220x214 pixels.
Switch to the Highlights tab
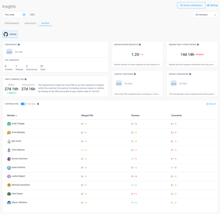30,24
